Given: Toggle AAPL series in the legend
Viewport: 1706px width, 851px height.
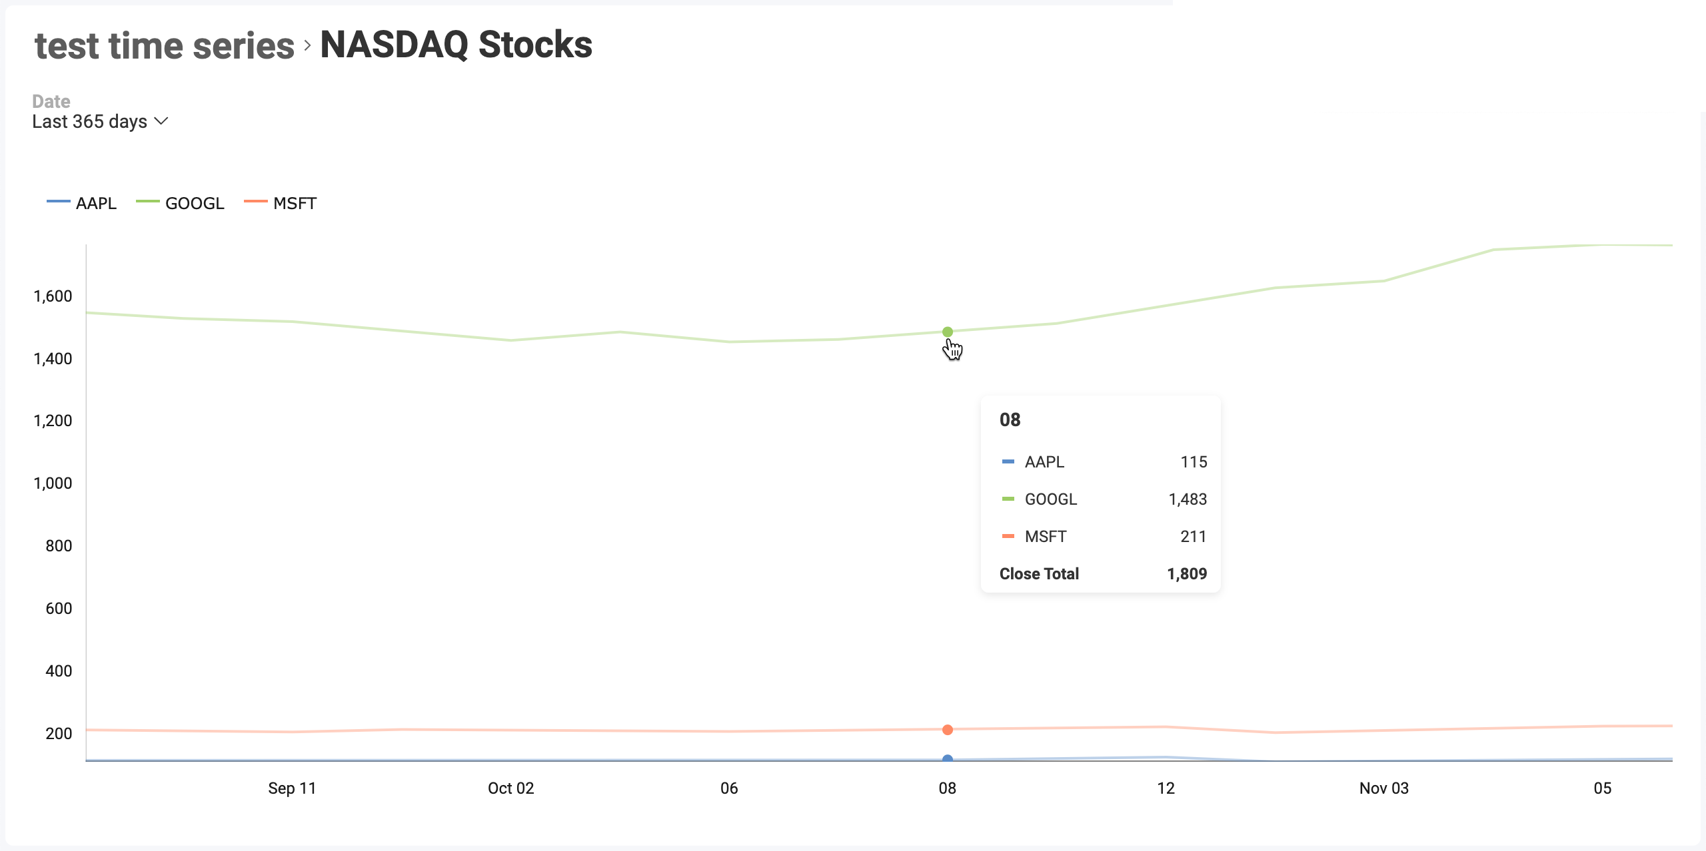Looking at the screenshot, I should (81, 203).
